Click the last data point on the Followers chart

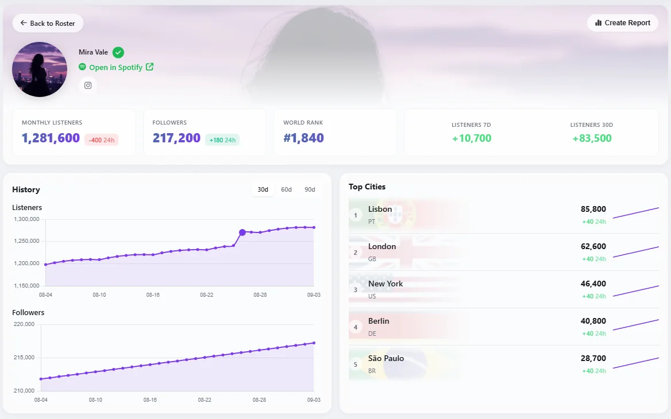pos(314,343)
